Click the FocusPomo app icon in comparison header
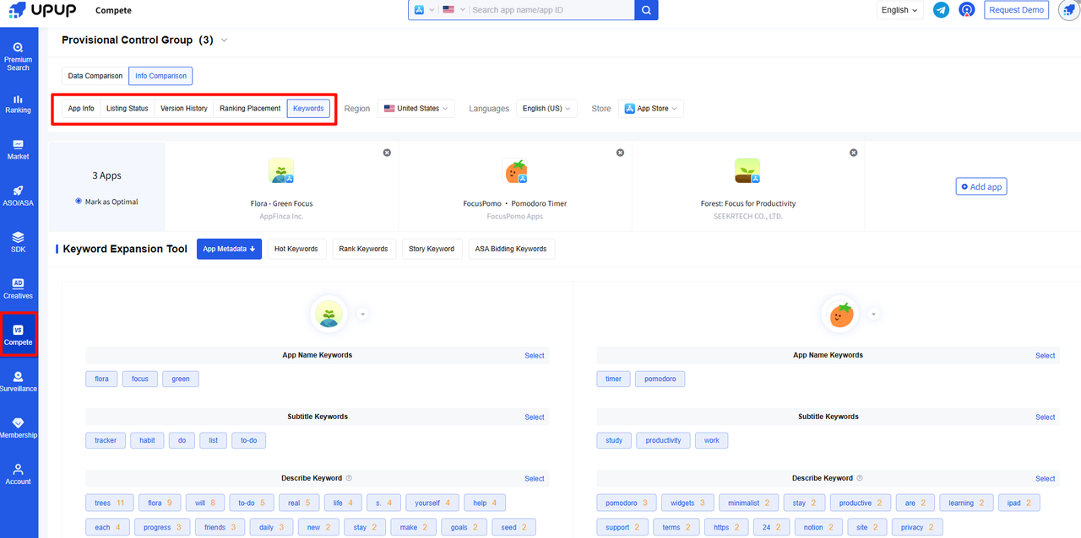Image resolution: width=1081 pixels, height=538 pixels. pyautogui.click(x=514, y=171)
